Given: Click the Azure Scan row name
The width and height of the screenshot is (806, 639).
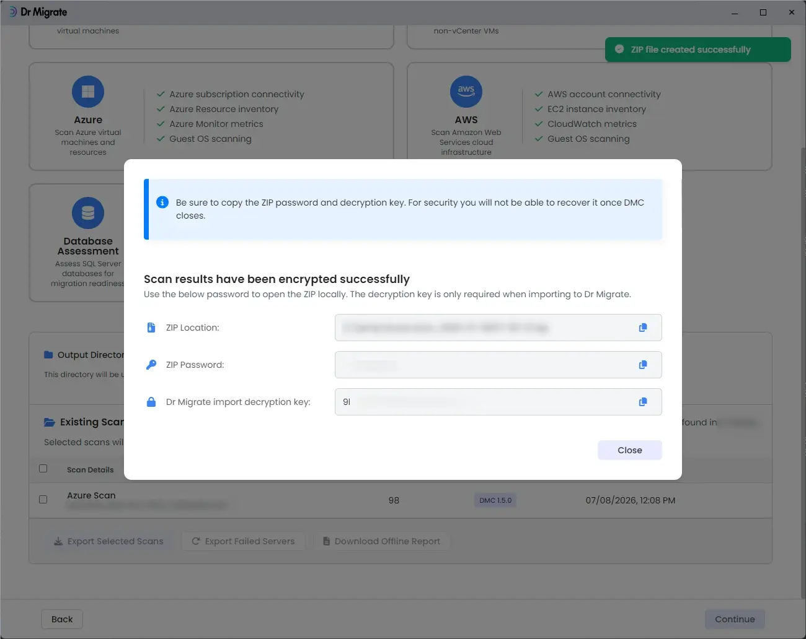Looking at the screenshot, I should pos(91,495).
